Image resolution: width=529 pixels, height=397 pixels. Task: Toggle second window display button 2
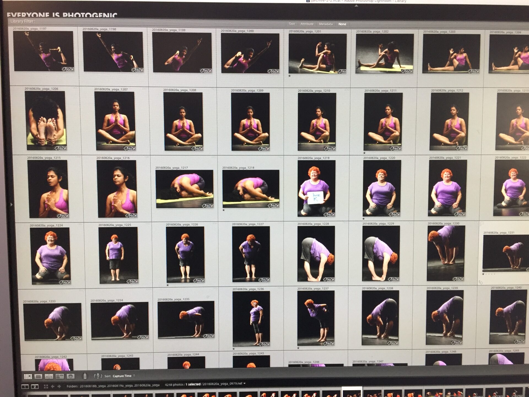35,387
